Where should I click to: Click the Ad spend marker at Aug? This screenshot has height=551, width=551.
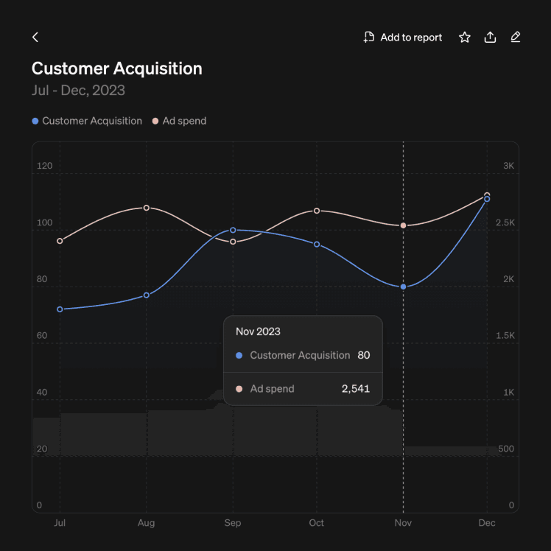click(147, 208)
